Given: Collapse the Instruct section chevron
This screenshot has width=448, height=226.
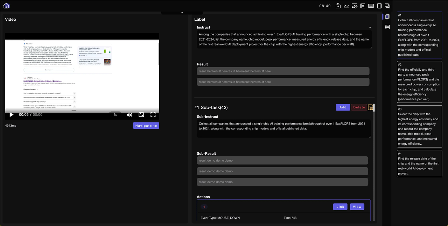Looking at the screenshot, I should coord(370,27).
